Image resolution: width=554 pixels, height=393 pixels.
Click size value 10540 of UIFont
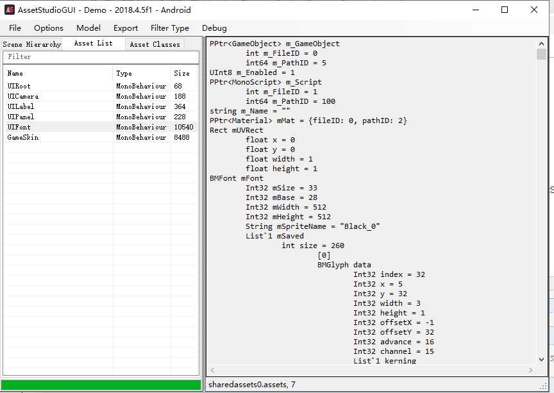(183, 127)
